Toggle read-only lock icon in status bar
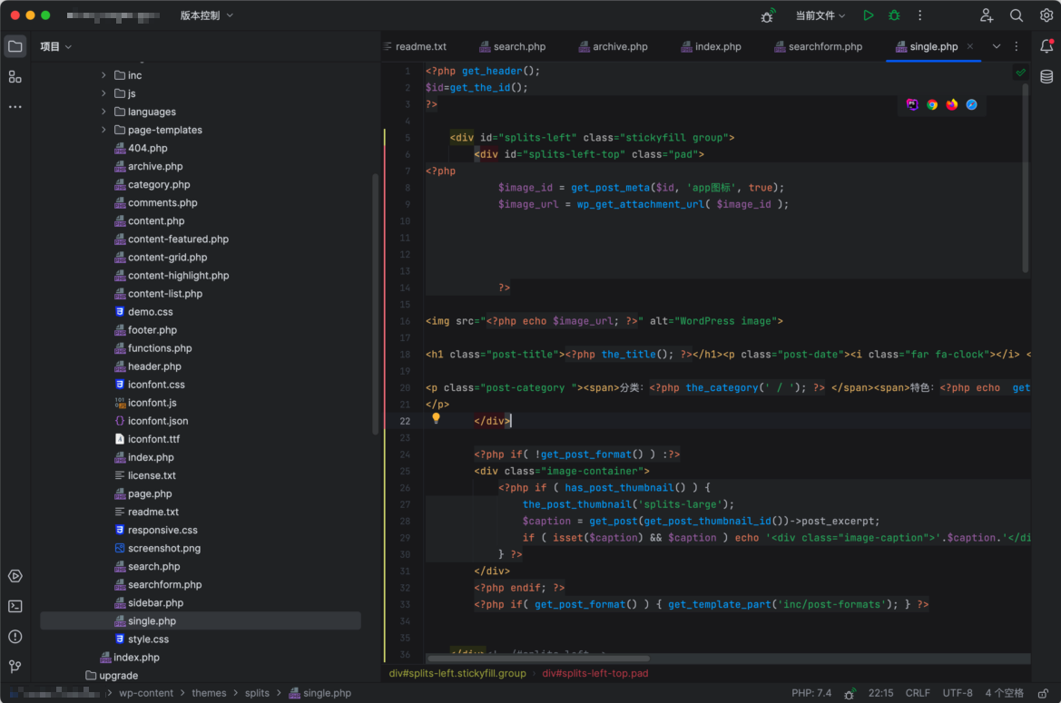The image size is (1061, 703). point(1044,694)
